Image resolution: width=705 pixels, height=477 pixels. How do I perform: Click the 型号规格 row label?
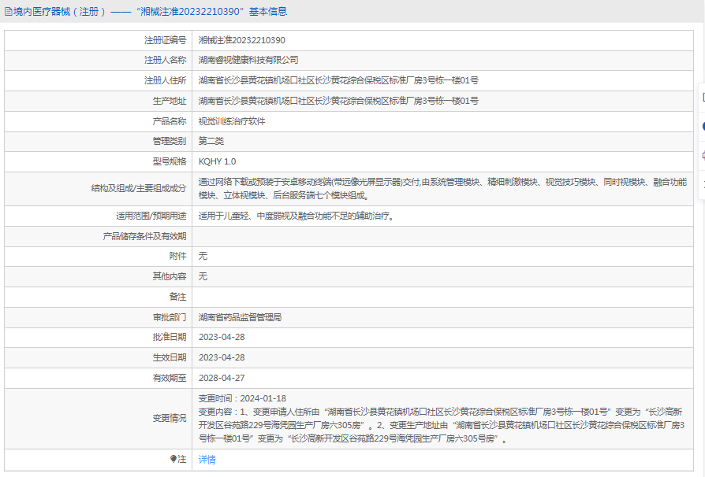pyautogui.click(x=170, y=161)
